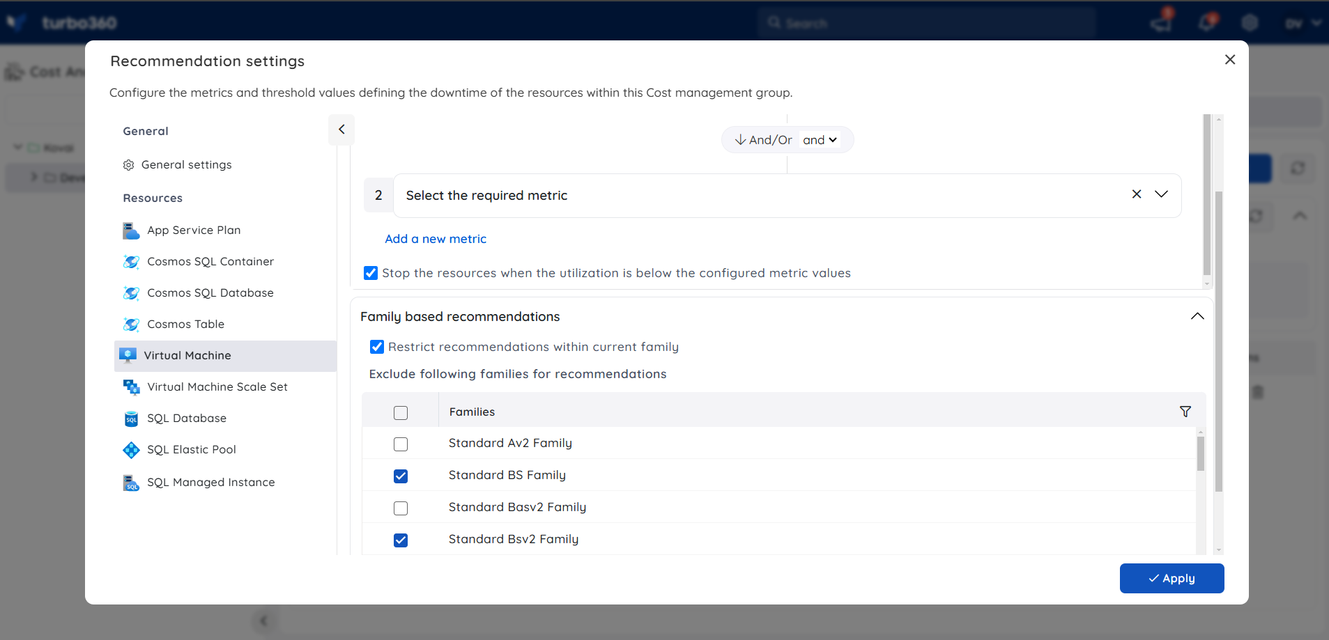
Task: Check the Standard Basv2 Family checkbox
Action: click(x=401, y=508)
